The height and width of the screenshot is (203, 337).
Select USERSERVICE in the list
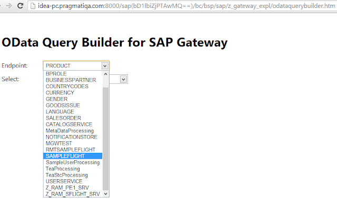point(73,181)
